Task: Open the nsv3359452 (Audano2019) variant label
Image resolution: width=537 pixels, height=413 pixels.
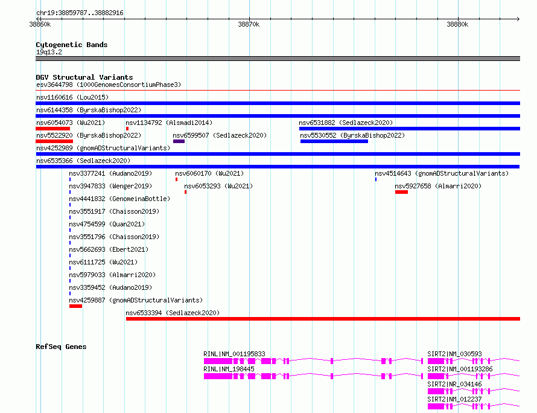Action: pyautogui.click(x=110, y=287)
